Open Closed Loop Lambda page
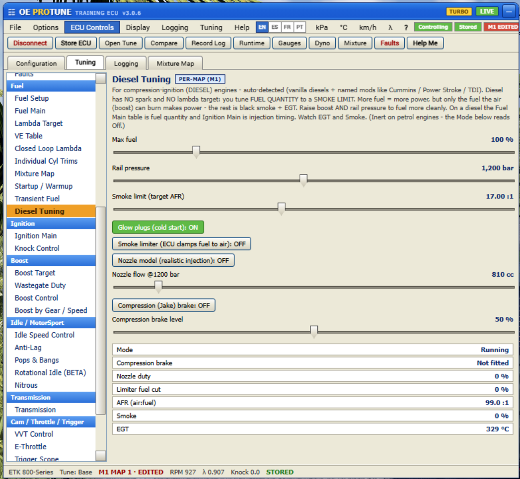520x479 pixels. tap(51, 149)
